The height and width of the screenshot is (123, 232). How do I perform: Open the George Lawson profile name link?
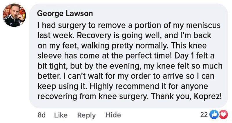click(65, 13)
